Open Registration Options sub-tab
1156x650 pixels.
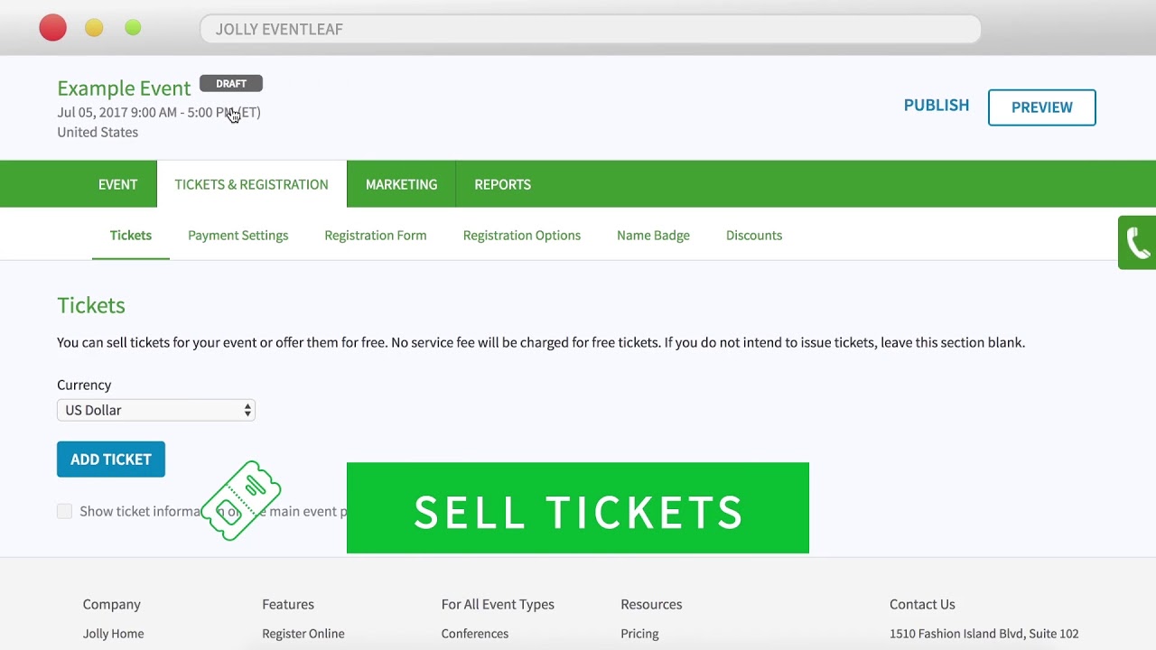coord(521,236)
